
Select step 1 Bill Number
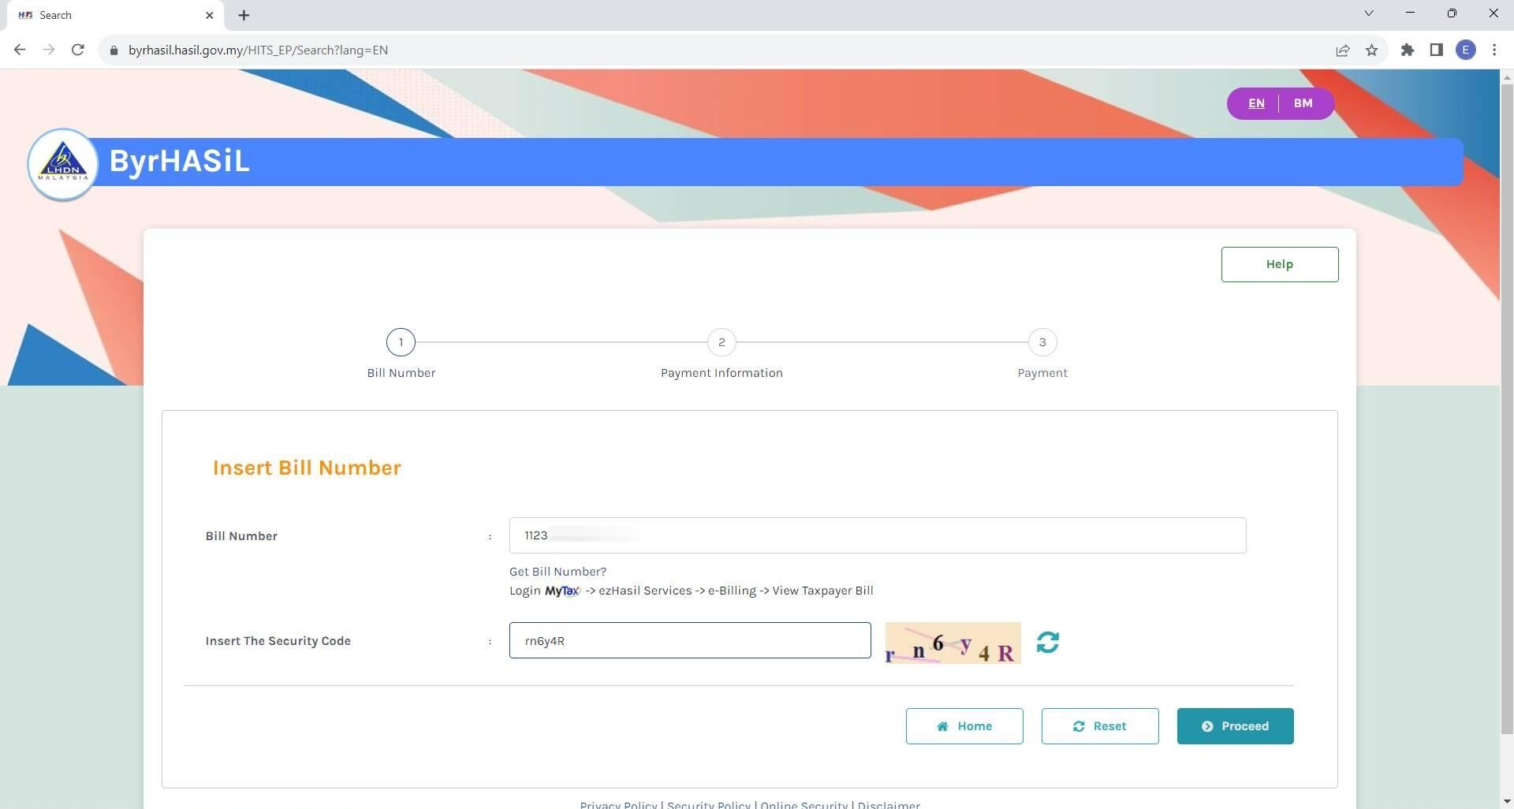pyautogui.click(x=401, y=342)
